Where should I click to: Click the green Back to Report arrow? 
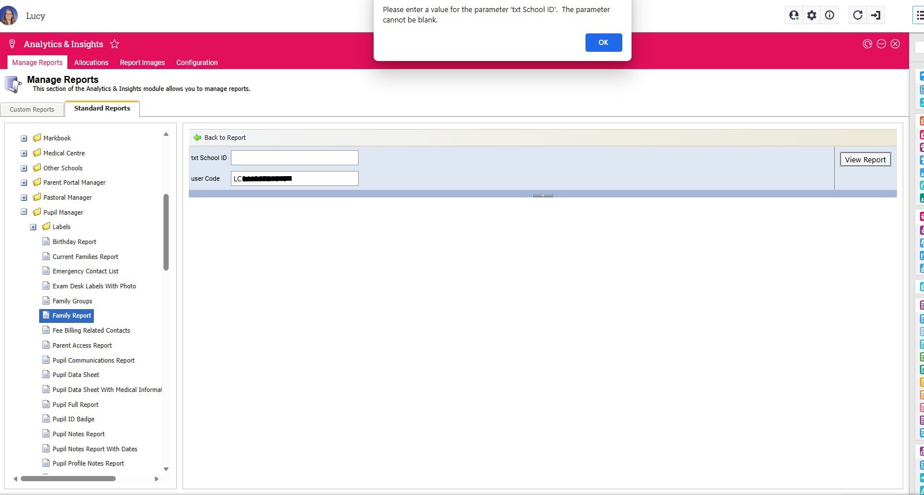tap(197, 138)
